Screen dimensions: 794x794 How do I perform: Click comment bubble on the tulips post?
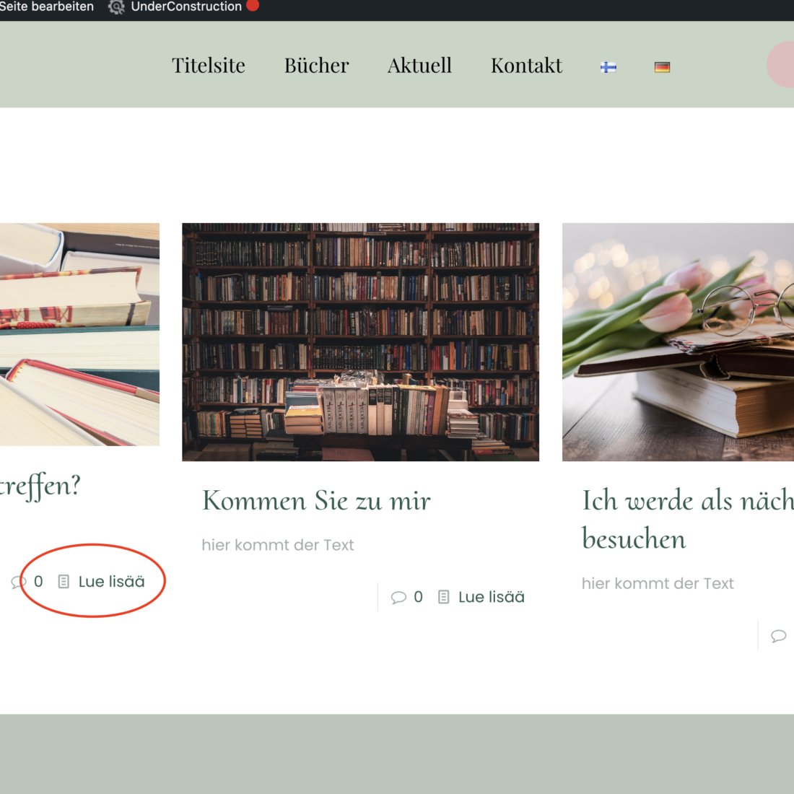pos(778,636)
